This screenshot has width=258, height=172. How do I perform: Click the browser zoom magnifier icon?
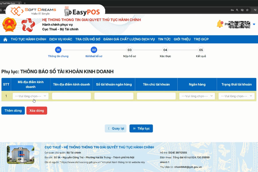(237, 10)
